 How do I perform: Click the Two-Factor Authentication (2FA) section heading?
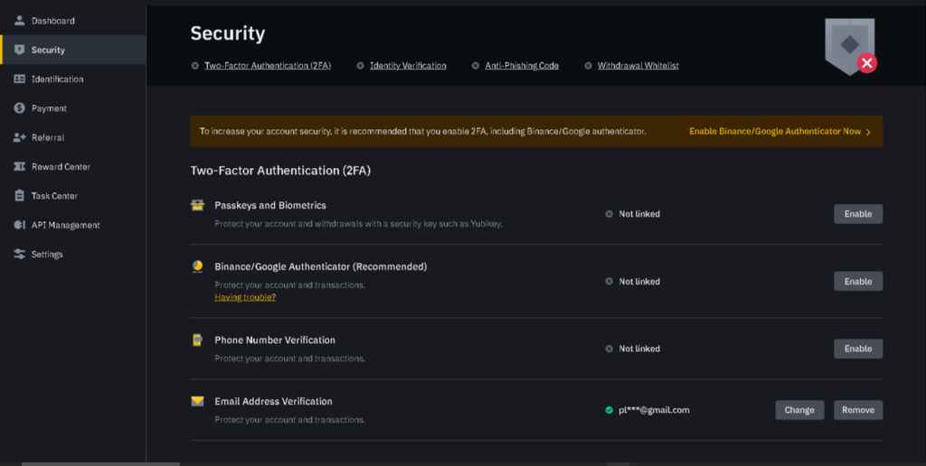pyautogui.click(x=280, y=171)
